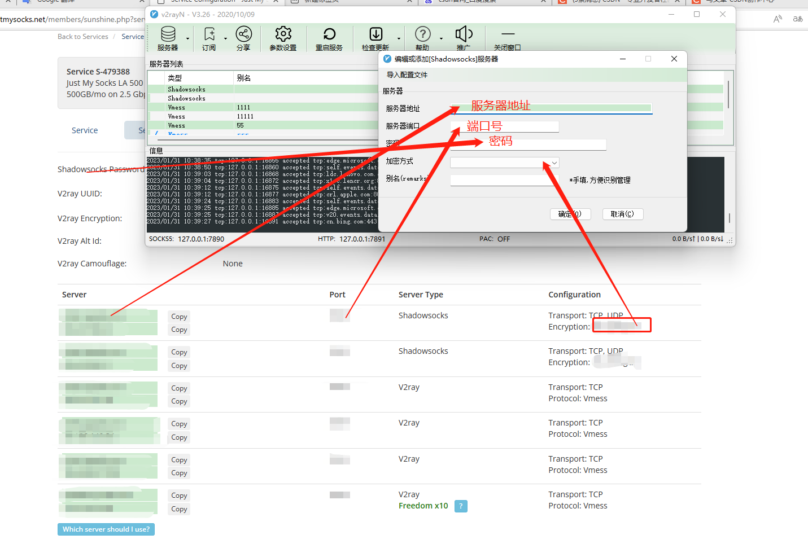Screen dimensions: 808x548
Task: Click the Server column header on web page
Action: [74, 295]
